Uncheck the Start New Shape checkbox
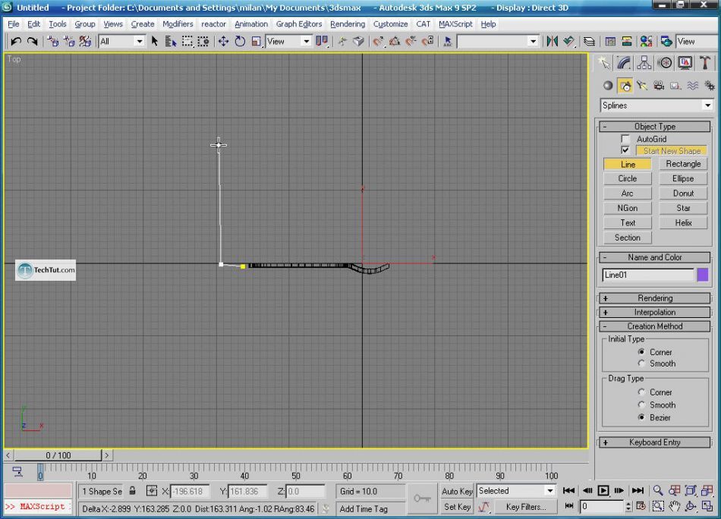The width and height of the screenshot is (721, 519). point(625,150)
